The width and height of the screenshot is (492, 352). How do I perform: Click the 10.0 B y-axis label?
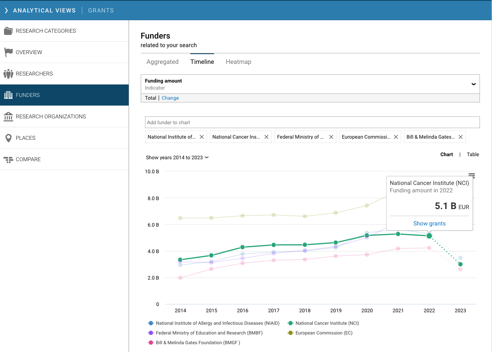(x=152, y=172)
